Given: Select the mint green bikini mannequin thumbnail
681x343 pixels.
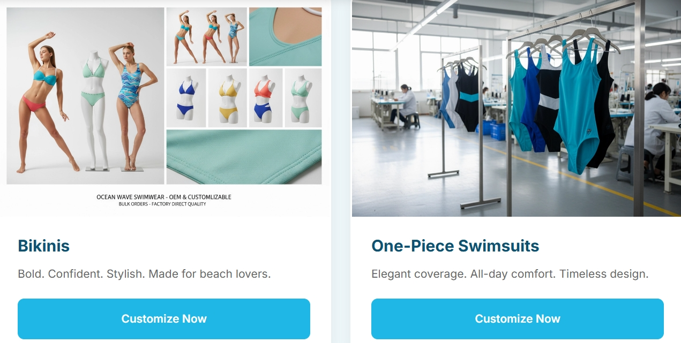Looking at the screenshot, I should point(303,98).
